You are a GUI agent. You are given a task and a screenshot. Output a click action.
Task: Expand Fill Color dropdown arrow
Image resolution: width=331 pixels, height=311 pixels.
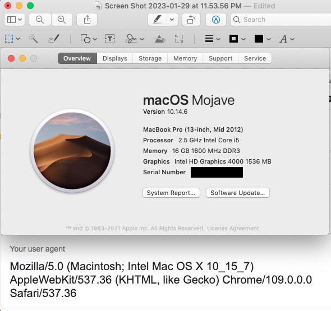point(269,39)
